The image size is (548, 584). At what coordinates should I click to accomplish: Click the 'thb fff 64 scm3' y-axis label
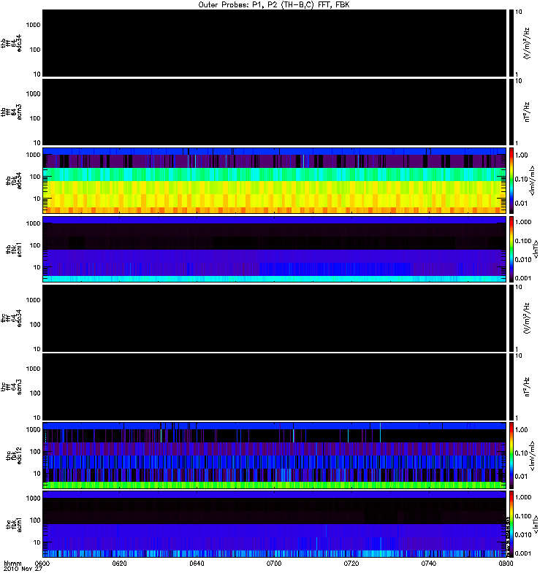pyautogui.click(x=11, y=112)
